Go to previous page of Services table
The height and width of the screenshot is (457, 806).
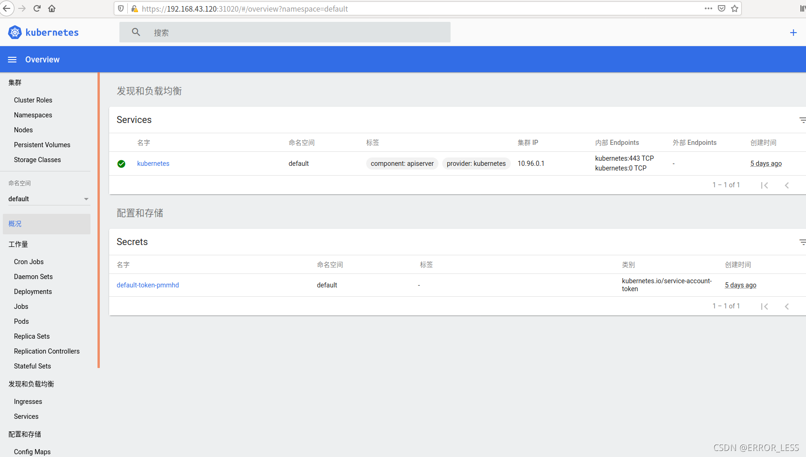[x=787, y=185]
